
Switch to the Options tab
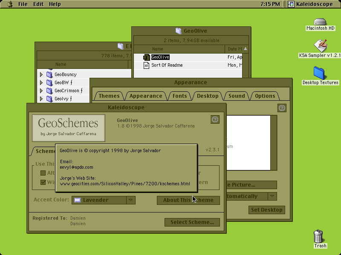tap(265, 96)
